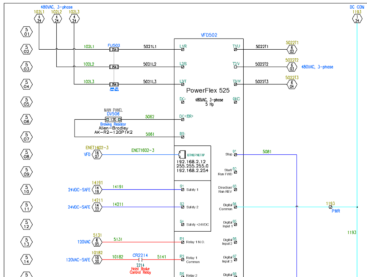Click terminal 04 Digital Common

(x=235, y=207)
